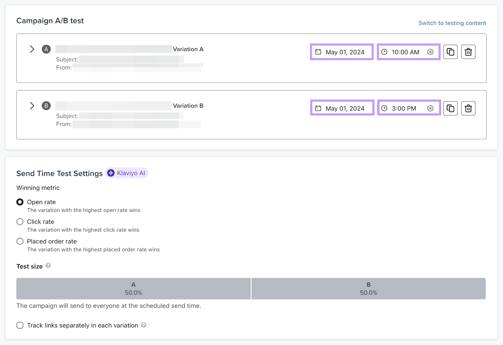Enable Track links separately in each variation
Viewport: 503px width, 345px height.
coord(20,325)
